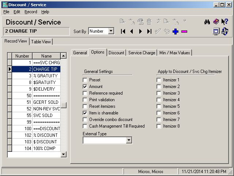Select the ===SVC CHRG record
Image resolution: width=234 pixels, height=176 pixels.
tap(36, 63)
